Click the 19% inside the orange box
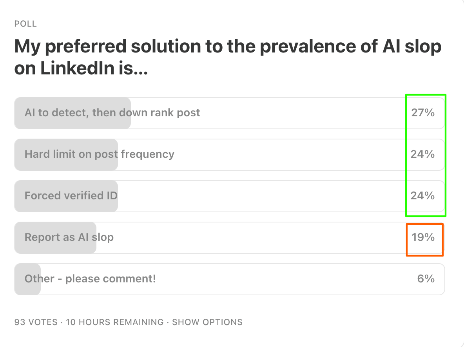The width and height of the screenshot is (464, 347). (x=423, y=237)
